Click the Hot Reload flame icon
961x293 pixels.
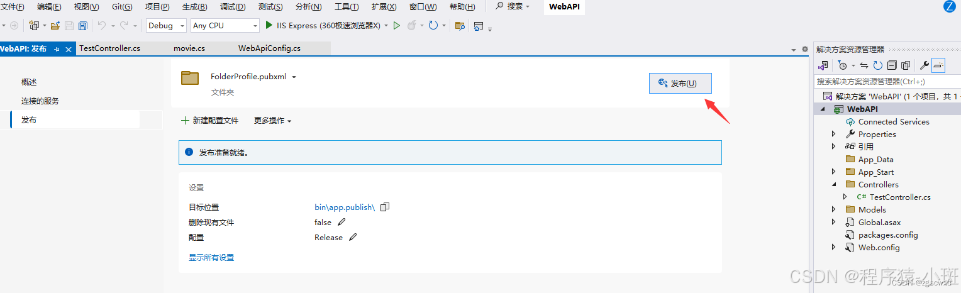coord(411,26)
